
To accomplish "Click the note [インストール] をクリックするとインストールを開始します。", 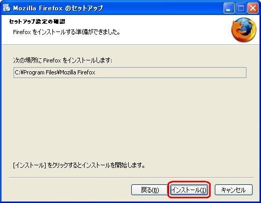I will (79, 165).
